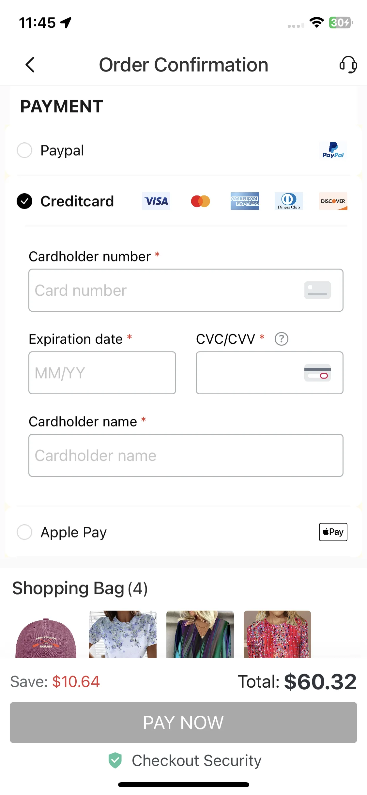367x795 pixels.
Task: Open the maroon cap thumbnail
Action: click(x=46, y=634)
